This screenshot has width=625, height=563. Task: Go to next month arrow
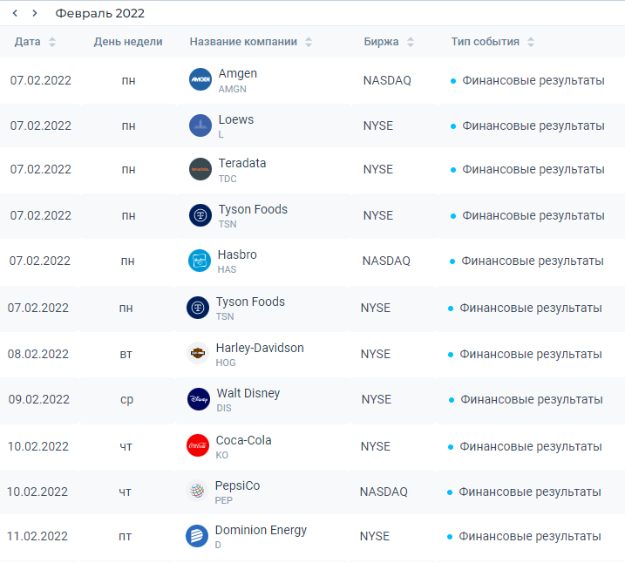click(x=35, y=13)
